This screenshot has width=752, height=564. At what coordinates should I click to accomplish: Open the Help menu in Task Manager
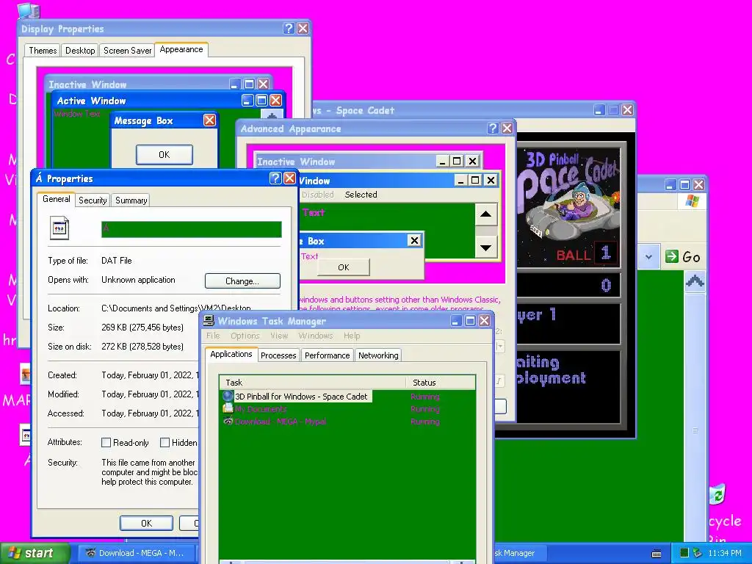[352, 336]
